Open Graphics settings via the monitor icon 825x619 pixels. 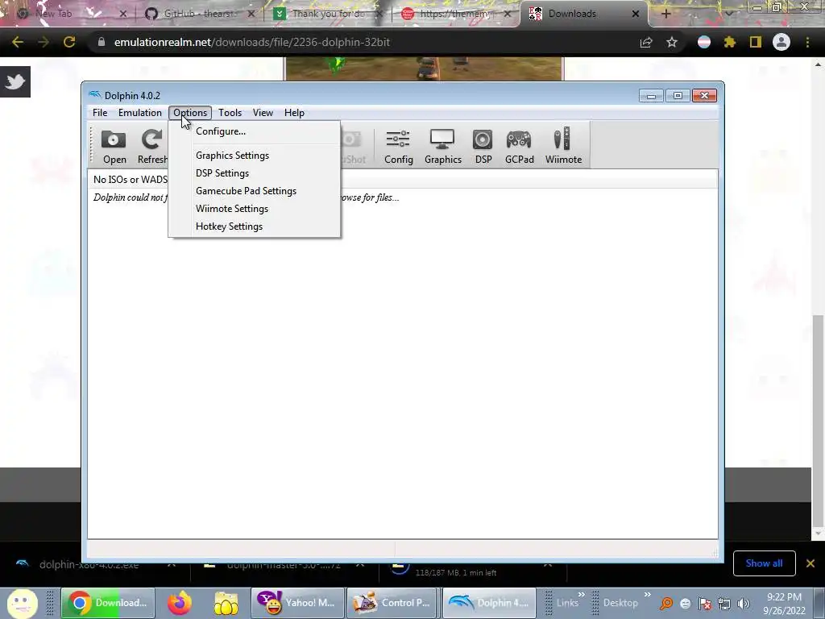(442, 147)
